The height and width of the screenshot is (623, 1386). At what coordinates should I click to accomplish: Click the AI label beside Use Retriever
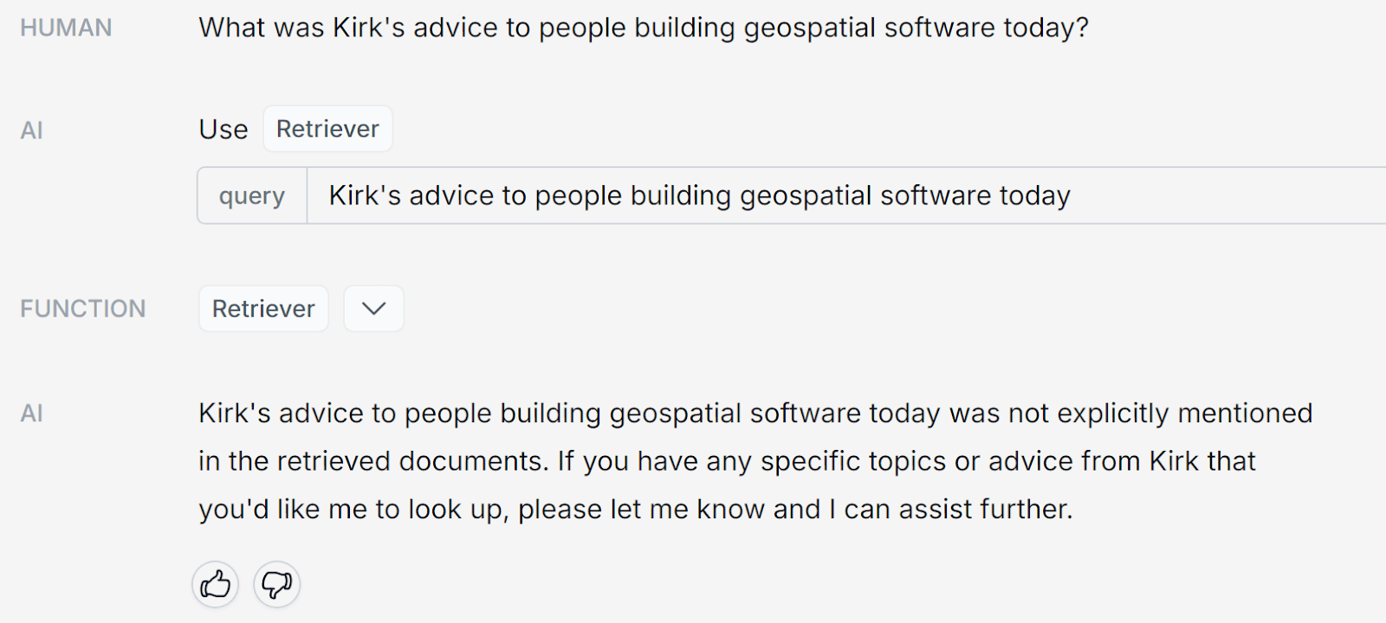[x=32, y=131]
